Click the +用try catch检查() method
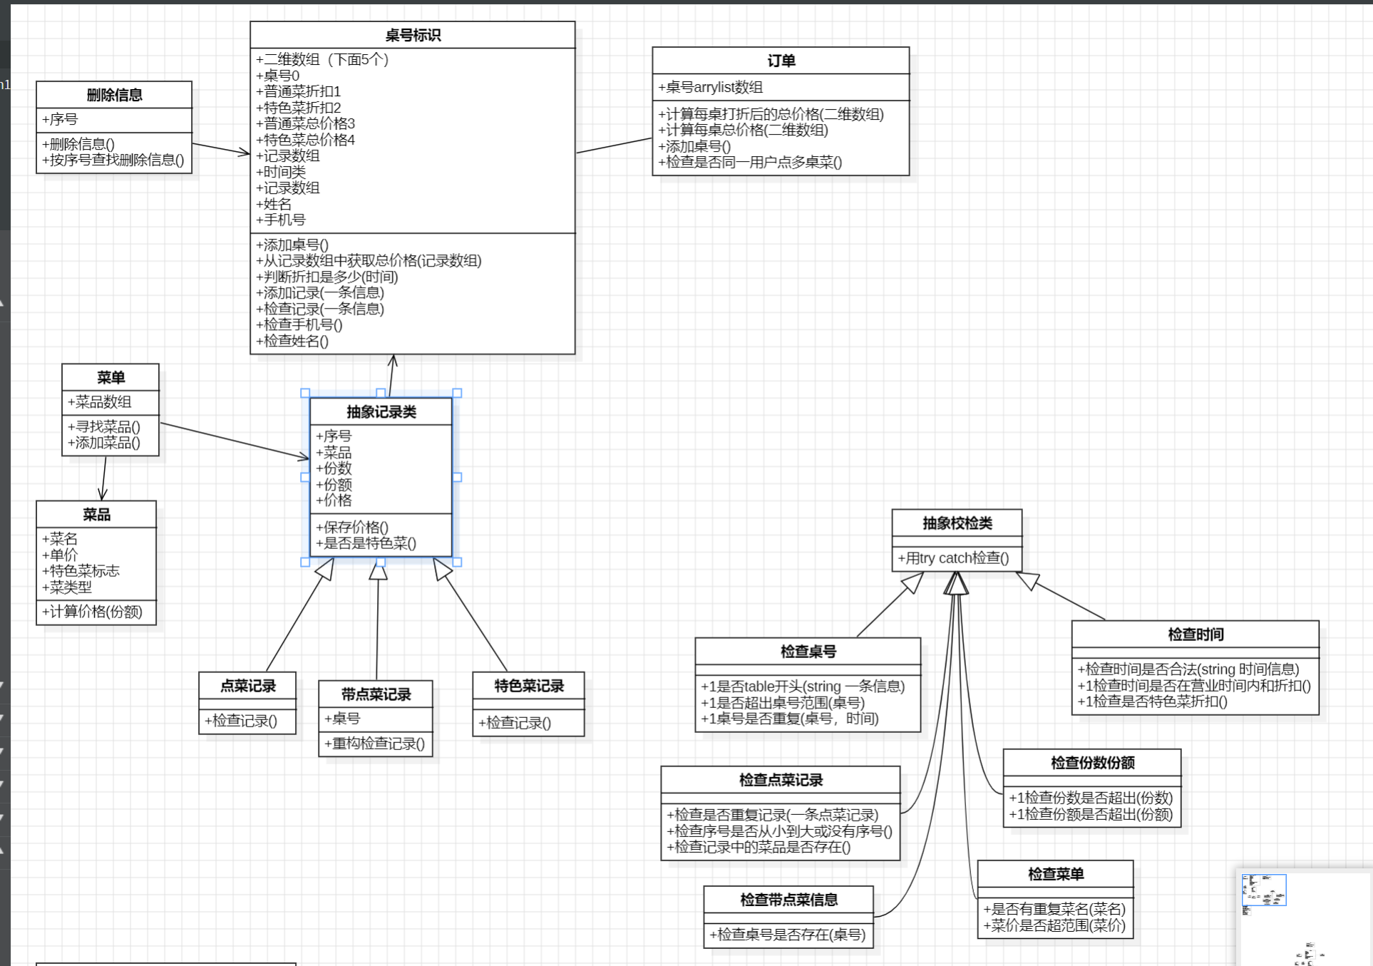This screenshot has width=1373, height=966. pos(953,557)
